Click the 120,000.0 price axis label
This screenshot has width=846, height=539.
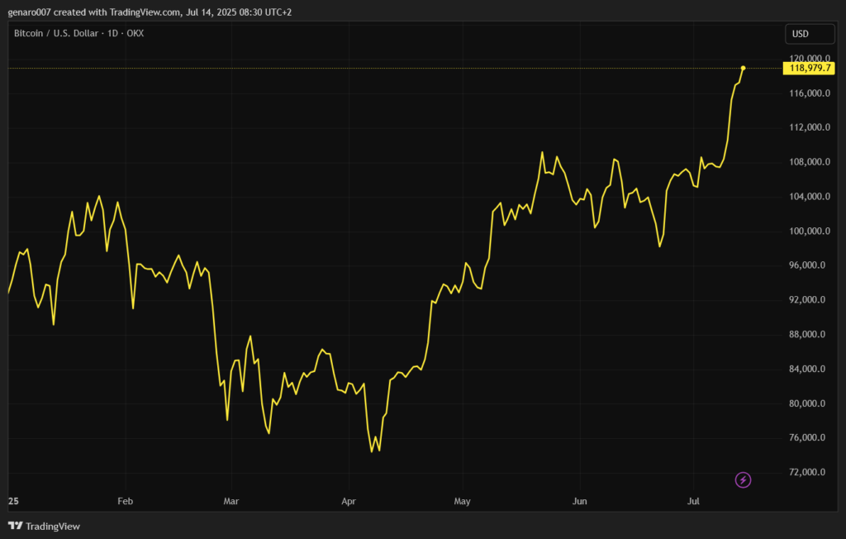(810, 59)
